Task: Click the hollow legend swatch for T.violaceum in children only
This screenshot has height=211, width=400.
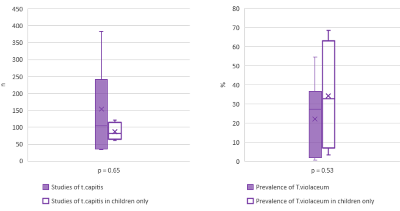Action: pos(250,201)
